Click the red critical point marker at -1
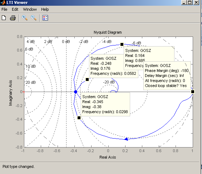The width and height of the screenshot is (202, 174). 24,92
